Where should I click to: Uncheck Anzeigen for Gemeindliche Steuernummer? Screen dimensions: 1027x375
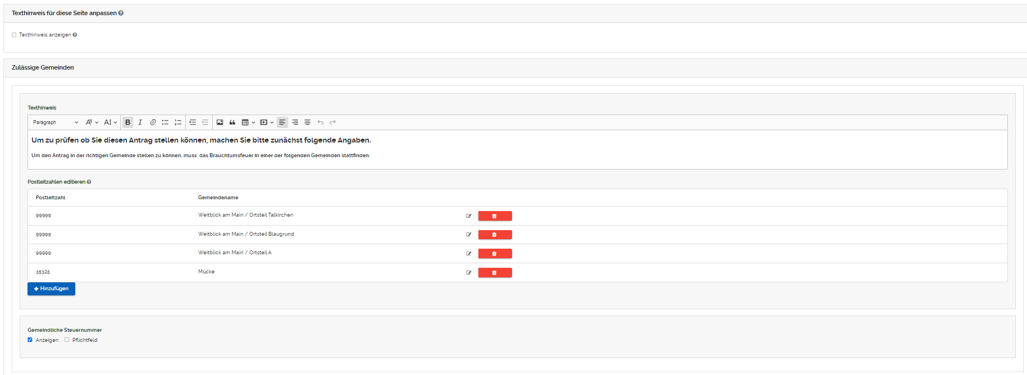tap(30, 340)
